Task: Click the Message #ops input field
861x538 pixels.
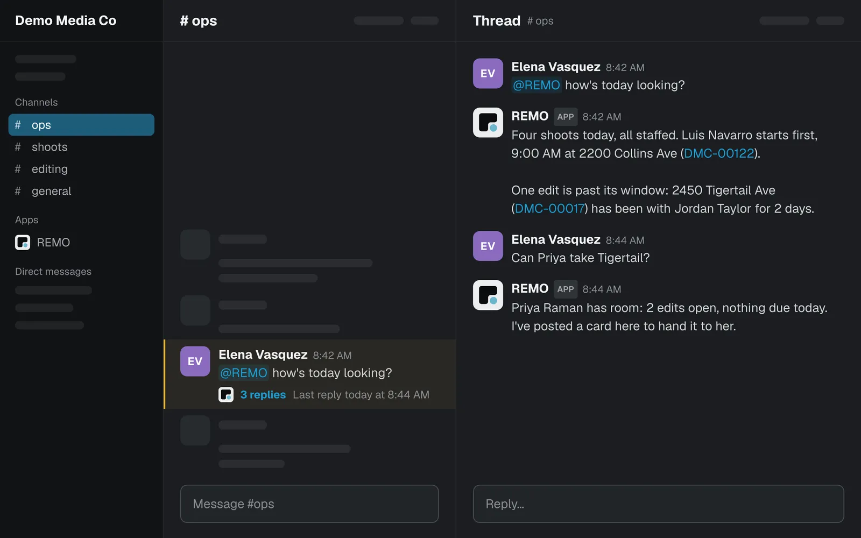Action: coord(309,504)
